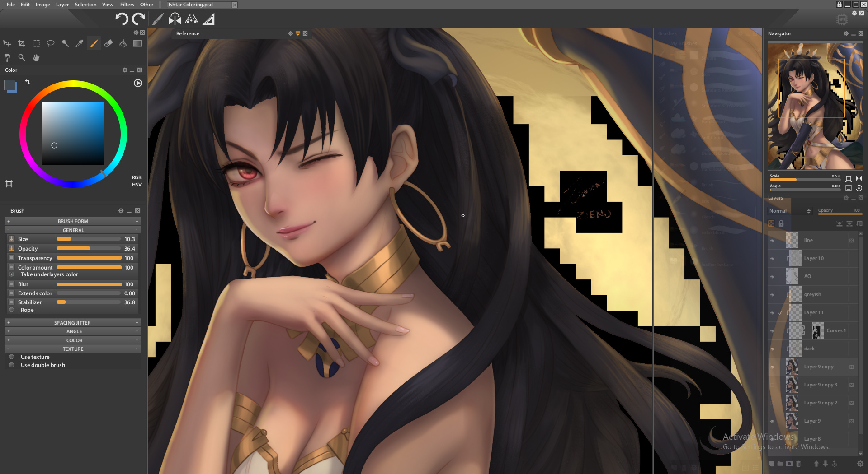
Task: Toggle 'Layer 9' visibility eye
Action: click(772, 421)
